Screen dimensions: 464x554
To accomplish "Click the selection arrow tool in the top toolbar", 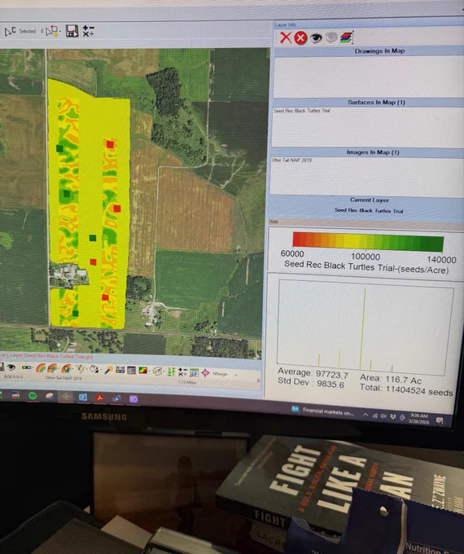I will click(x=10, y=32).
